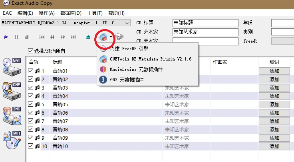
Task: Click 添加 lyrics button for 音轨05
Action: 274,104
